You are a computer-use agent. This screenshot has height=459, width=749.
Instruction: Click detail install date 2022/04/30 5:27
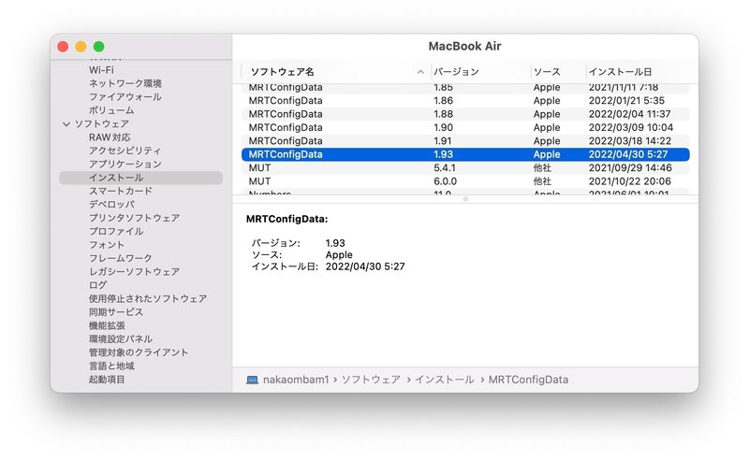(x=365, y=266)
